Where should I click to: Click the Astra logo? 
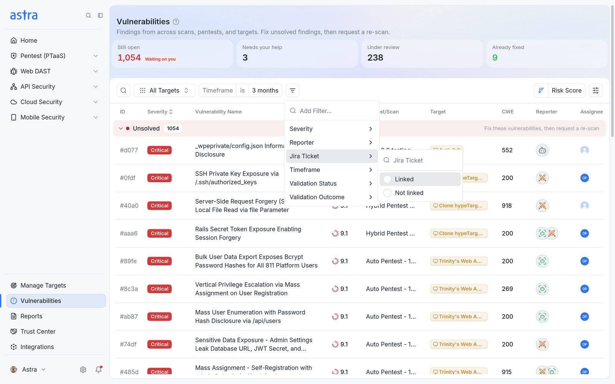[24, 15]
